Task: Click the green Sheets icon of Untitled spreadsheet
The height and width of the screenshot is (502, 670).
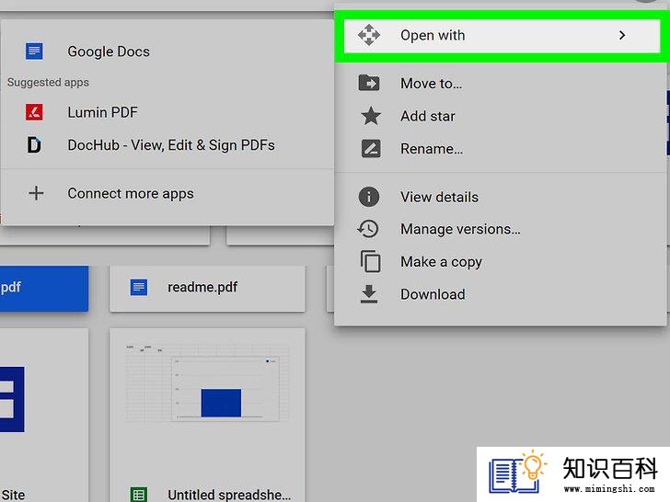Action: click(x=138, y=495)
